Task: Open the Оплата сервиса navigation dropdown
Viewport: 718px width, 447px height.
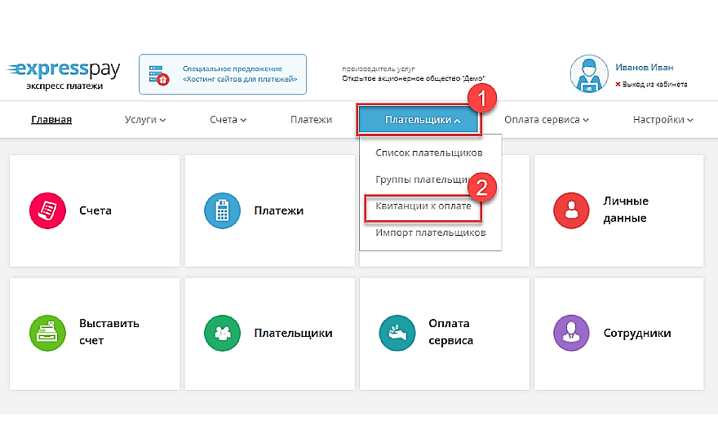Action: [546, 120]
